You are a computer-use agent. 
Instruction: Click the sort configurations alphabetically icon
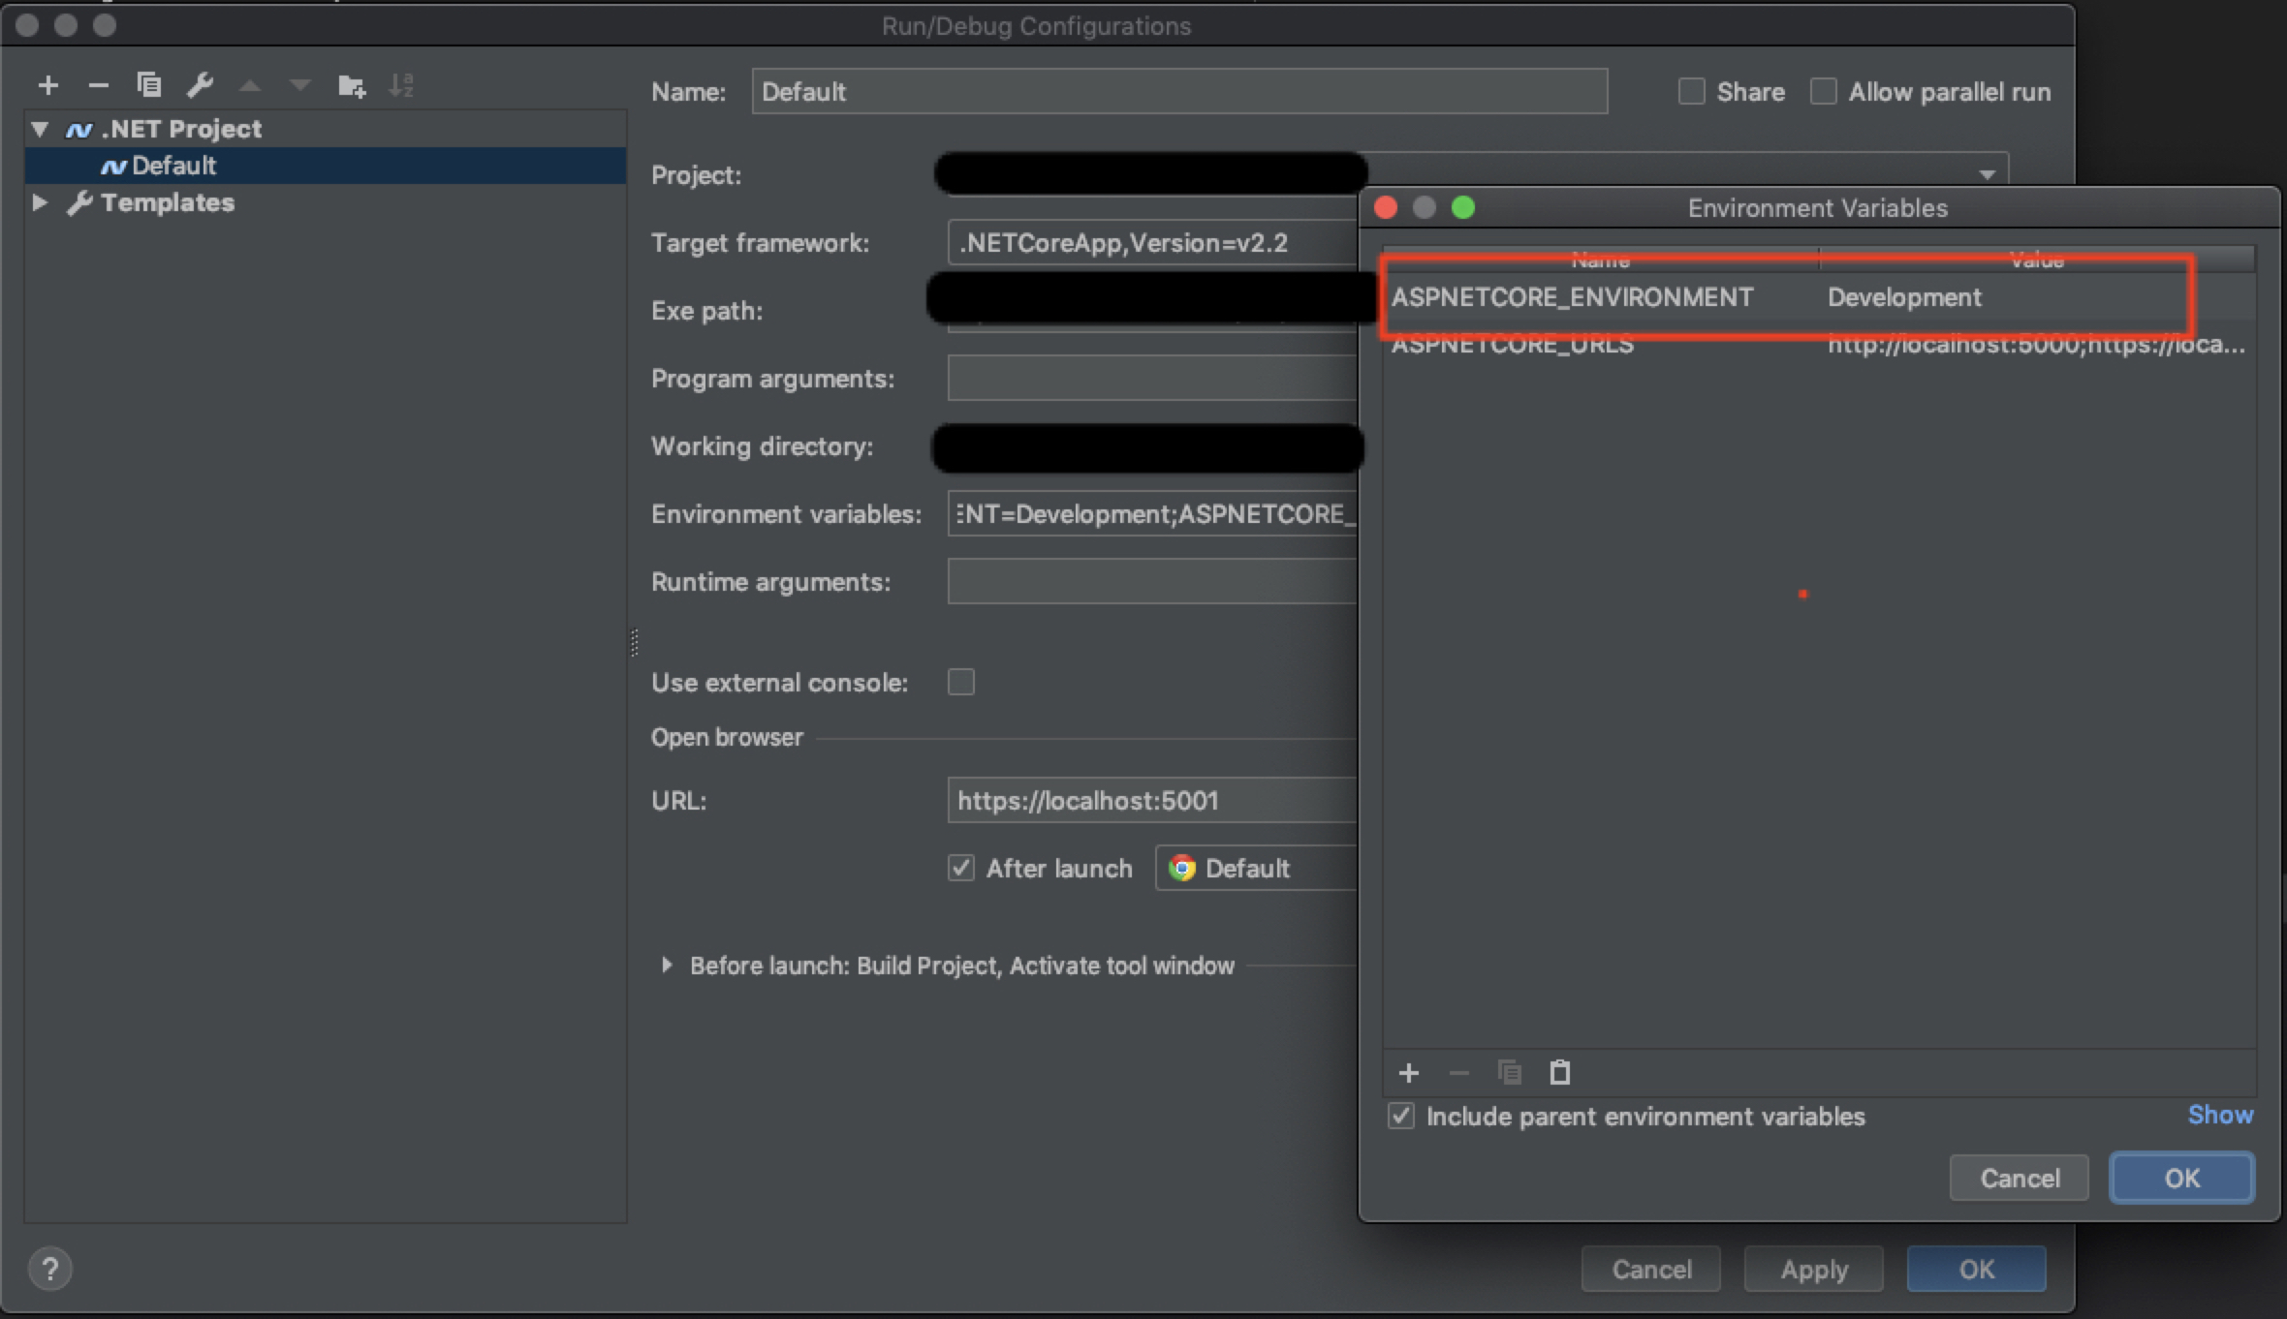tap(401, 86)
